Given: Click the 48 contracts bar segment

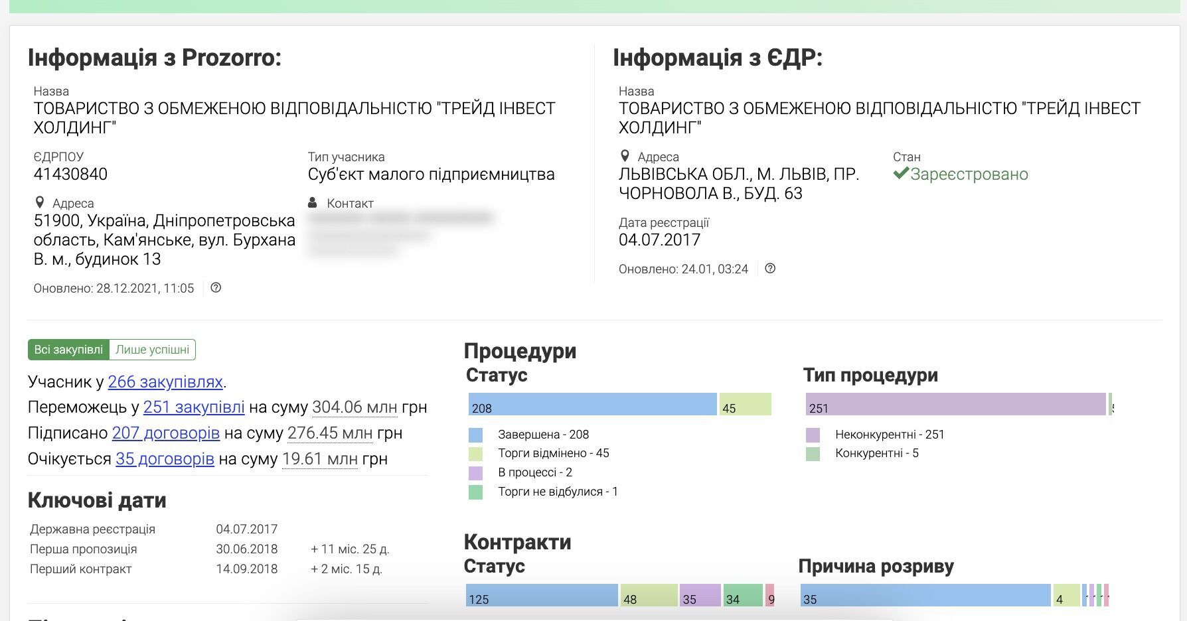Looking at the screenshot, I should 649,595.
